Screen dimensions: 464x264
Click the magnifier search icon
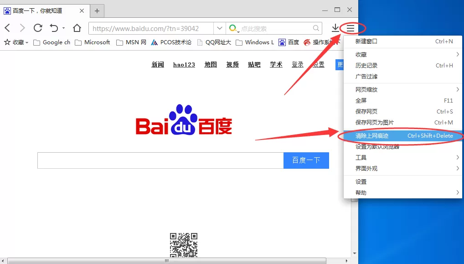[316, 28]
